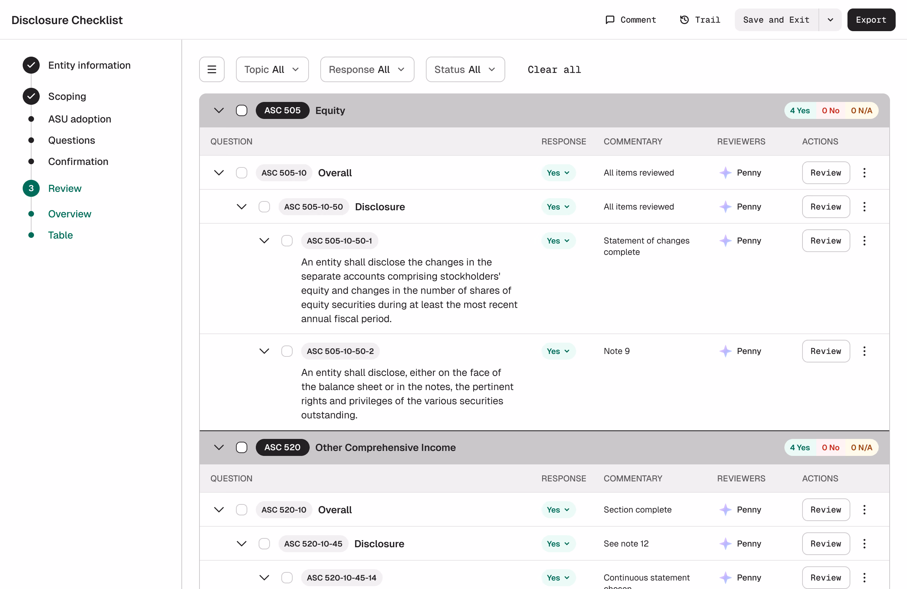Tick the ASC 520-10-45 Disclosure checkbox
Image resolution: width=907 pixels, height=589 pixels.
click(x=264, y=544)
